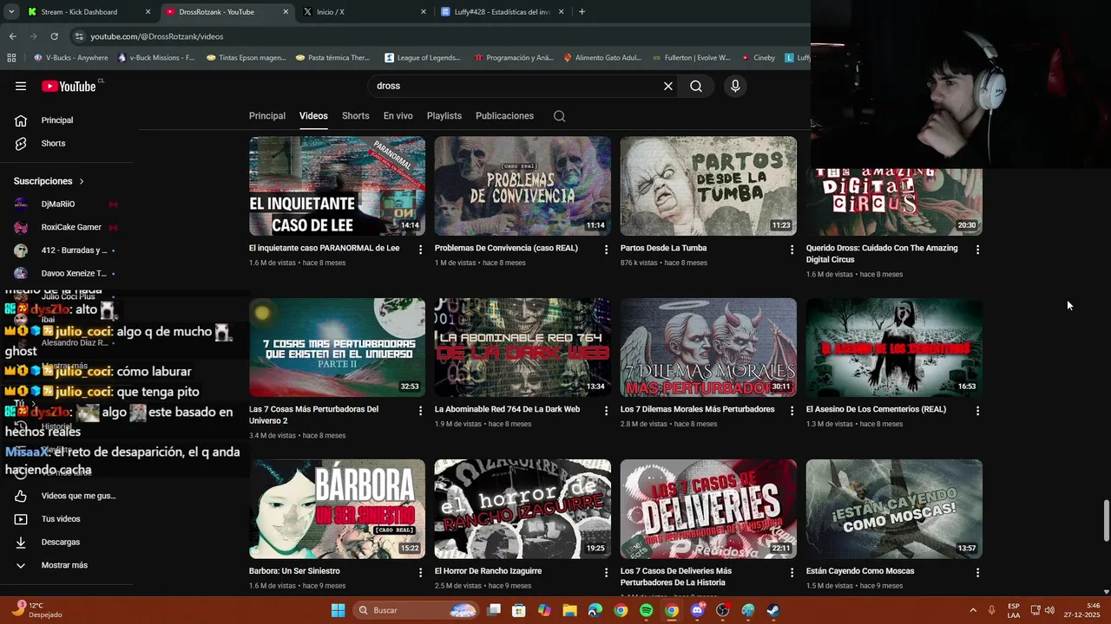Open video title 'Problemas De Convivencia (caso REAL)'

pos(506,248)
